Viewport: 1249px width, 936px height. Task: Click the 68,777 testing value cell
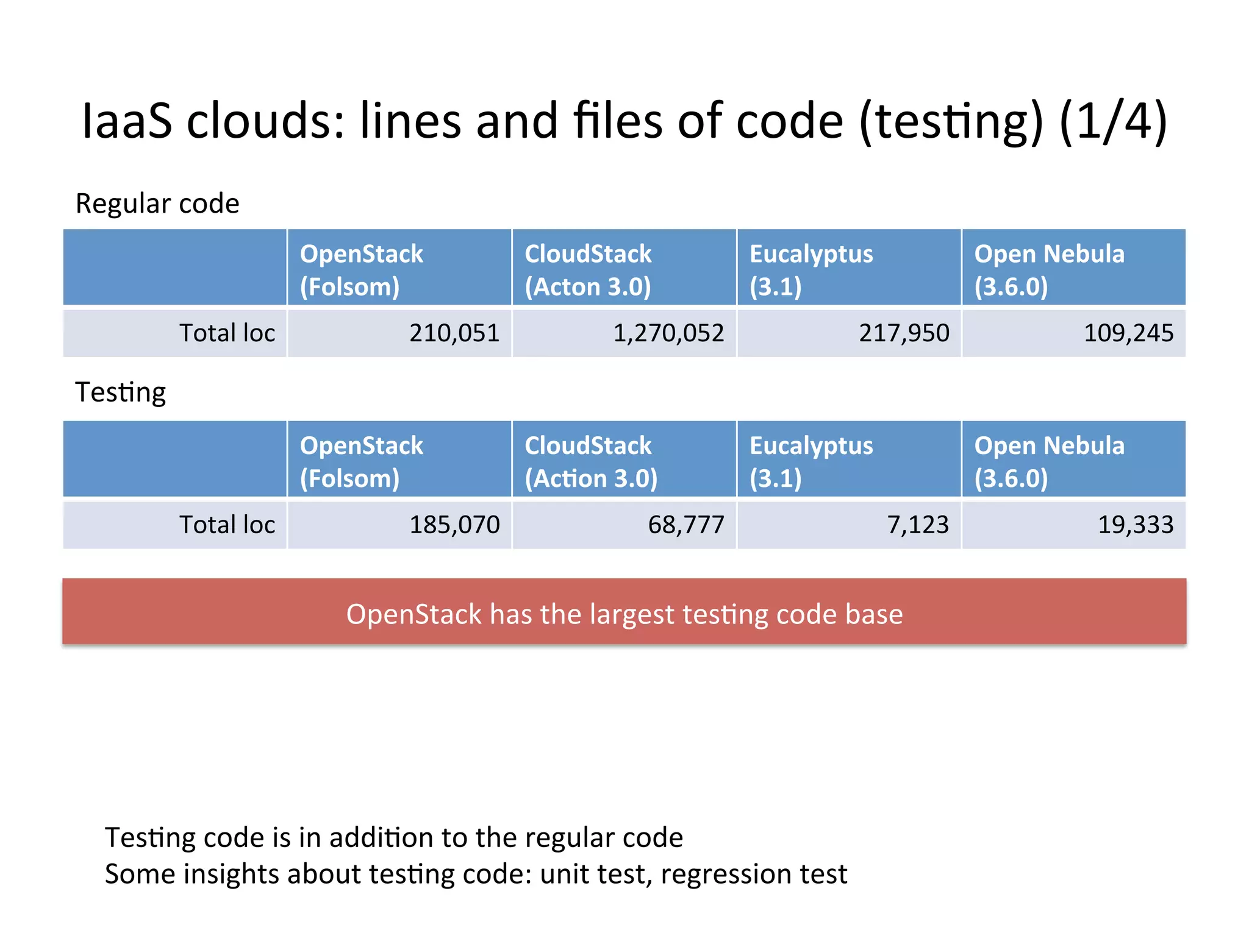point(623,525)
